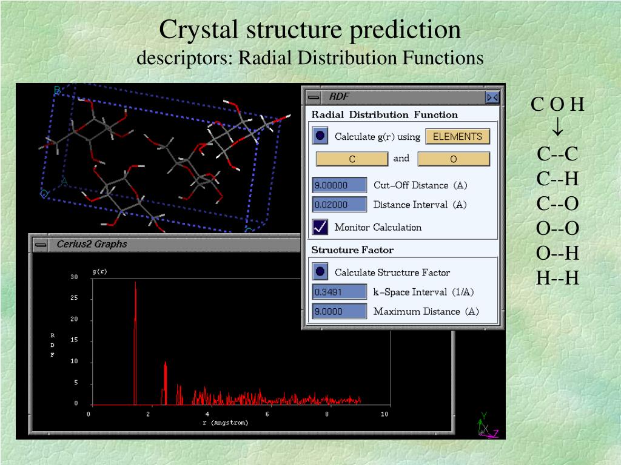Click the Distance Interval field 0.02000
This screenshot has width=621, height=465.
pos(340,205)
